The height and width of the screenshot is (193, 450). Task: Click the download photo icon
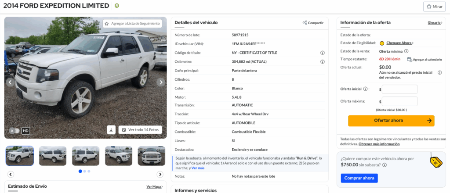111,130
